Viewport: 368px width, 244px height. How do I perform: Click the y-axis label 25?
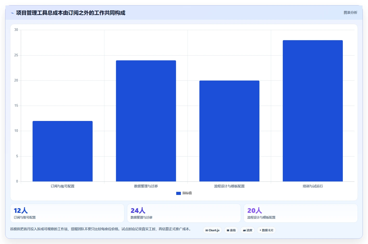pos(16,55)
